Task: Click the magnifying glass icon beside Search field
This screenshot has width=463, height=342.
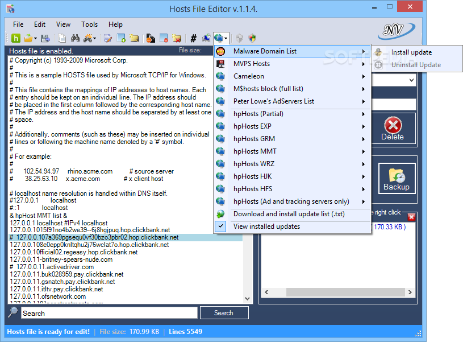Action: [12, 312]
